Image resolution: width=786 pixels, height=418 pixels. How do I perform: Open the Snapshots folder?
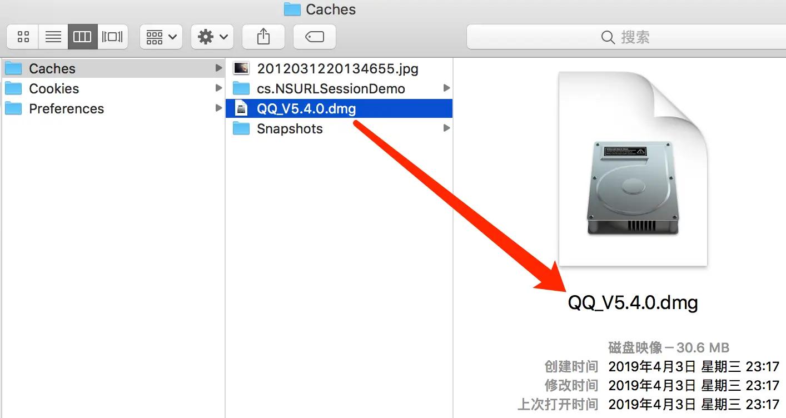(x=339, y=128)
